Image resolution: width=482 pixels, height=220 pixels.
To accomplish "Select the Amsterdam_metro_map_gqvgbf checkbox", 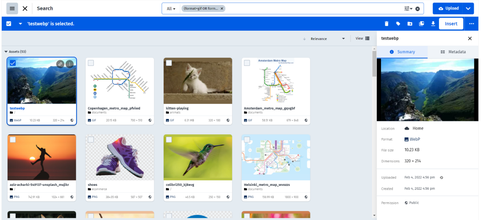I will 247,63.
